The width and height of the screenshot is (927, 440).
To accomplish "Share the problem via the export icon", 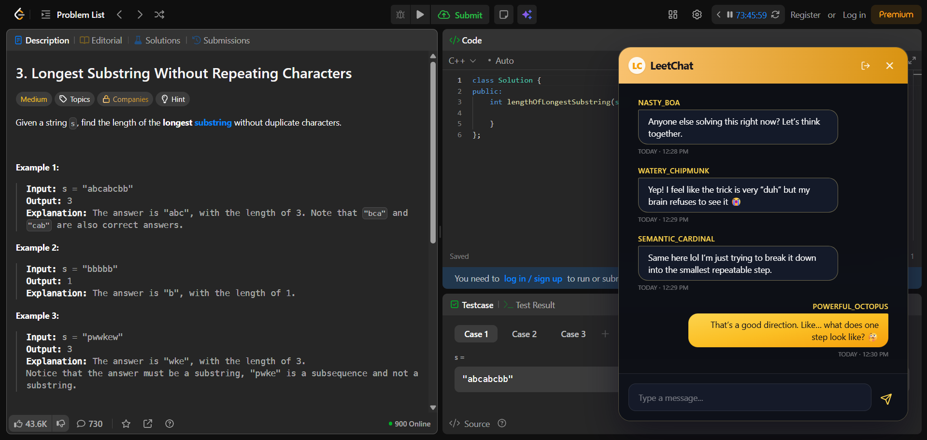I will coord(148,424).
